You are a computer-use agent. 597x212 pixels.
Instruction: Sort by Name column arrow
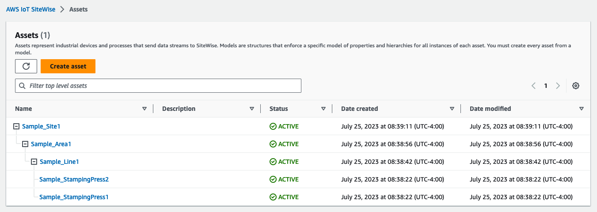pos(144,109)
